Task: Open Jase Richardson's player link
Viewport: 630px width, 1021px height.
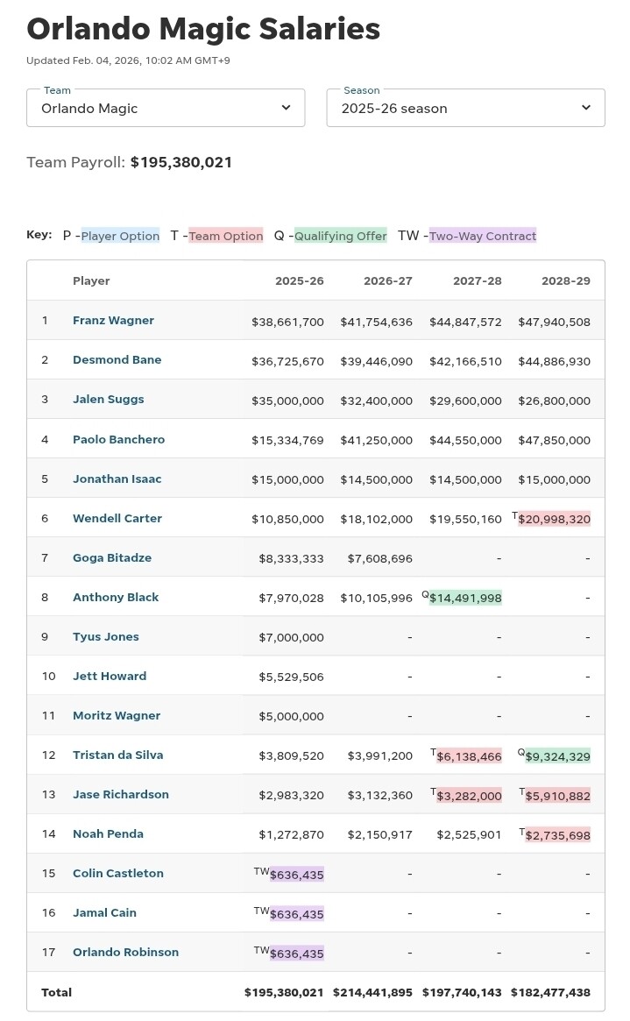Action: tap(120, 795)
